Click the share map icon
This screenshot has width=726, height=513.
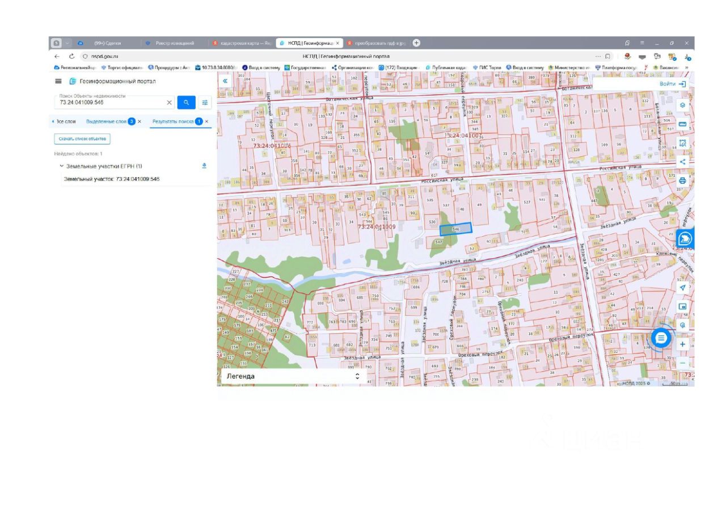pos(682,162)
